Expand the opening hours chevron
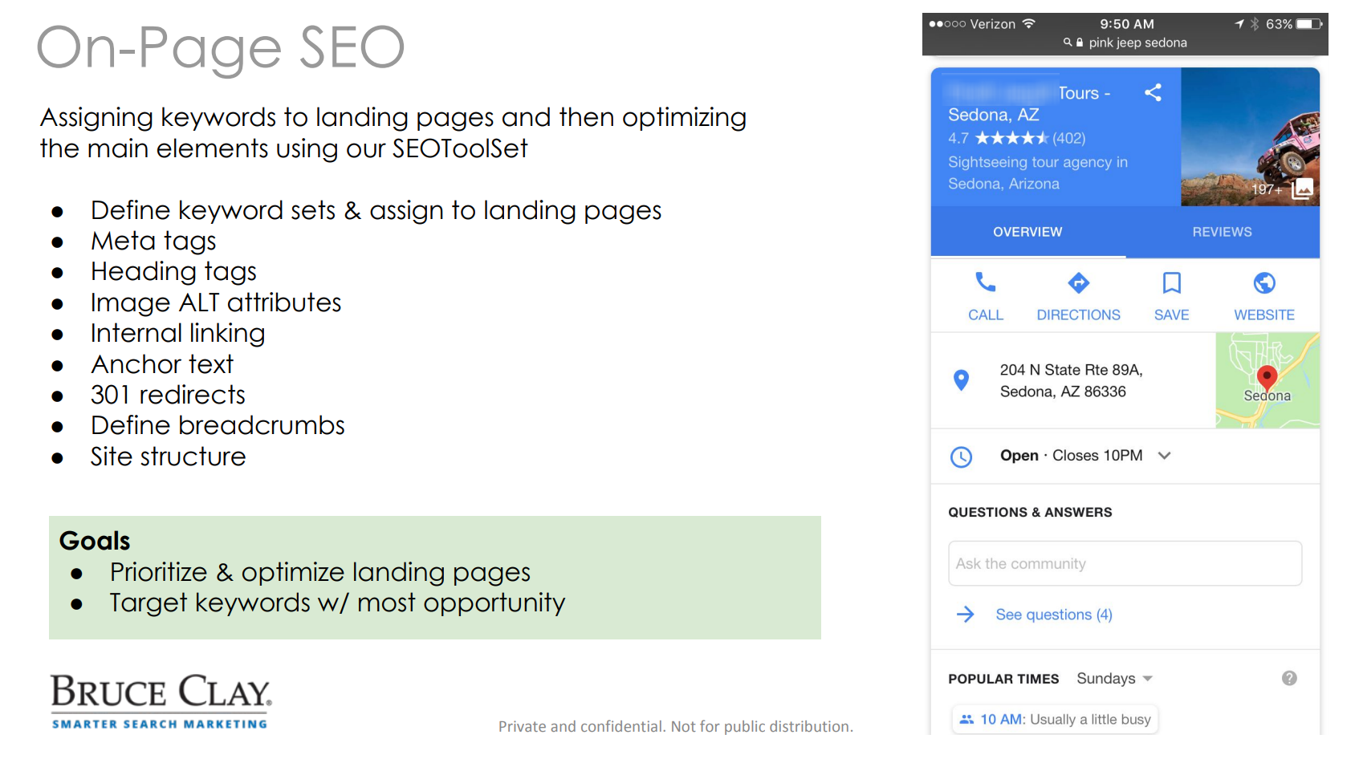Viewport: 1355px width, 759px height. click(1165, 456)
